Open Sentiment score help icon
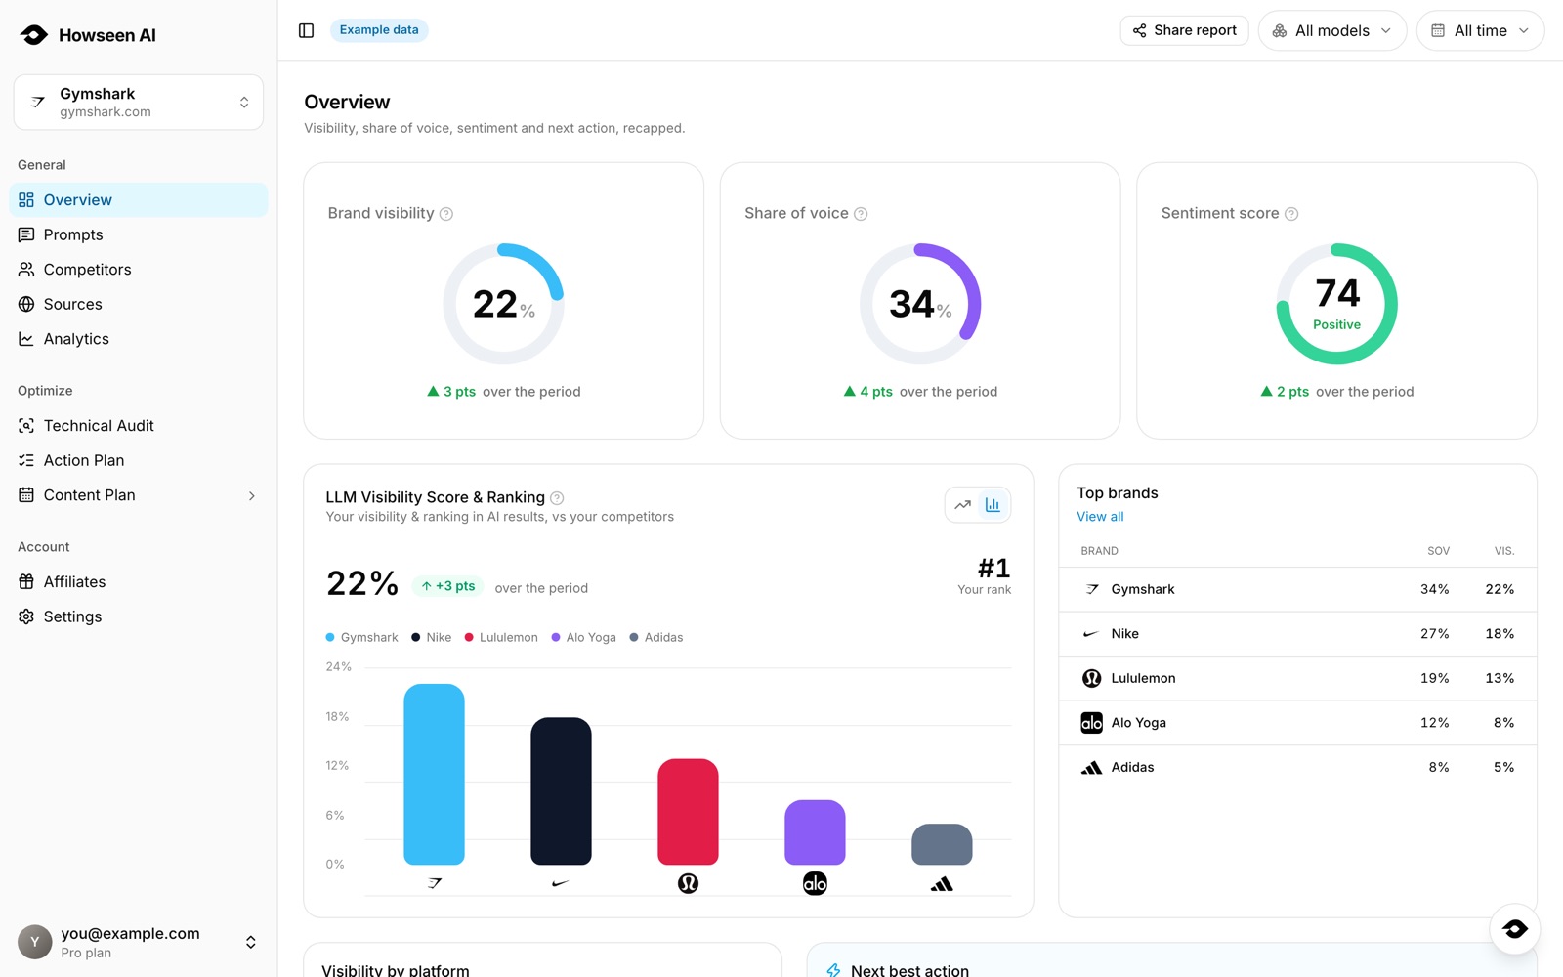Image resolution: width=1563 pixels, height=977 pixels. (x=1291, y=214)
